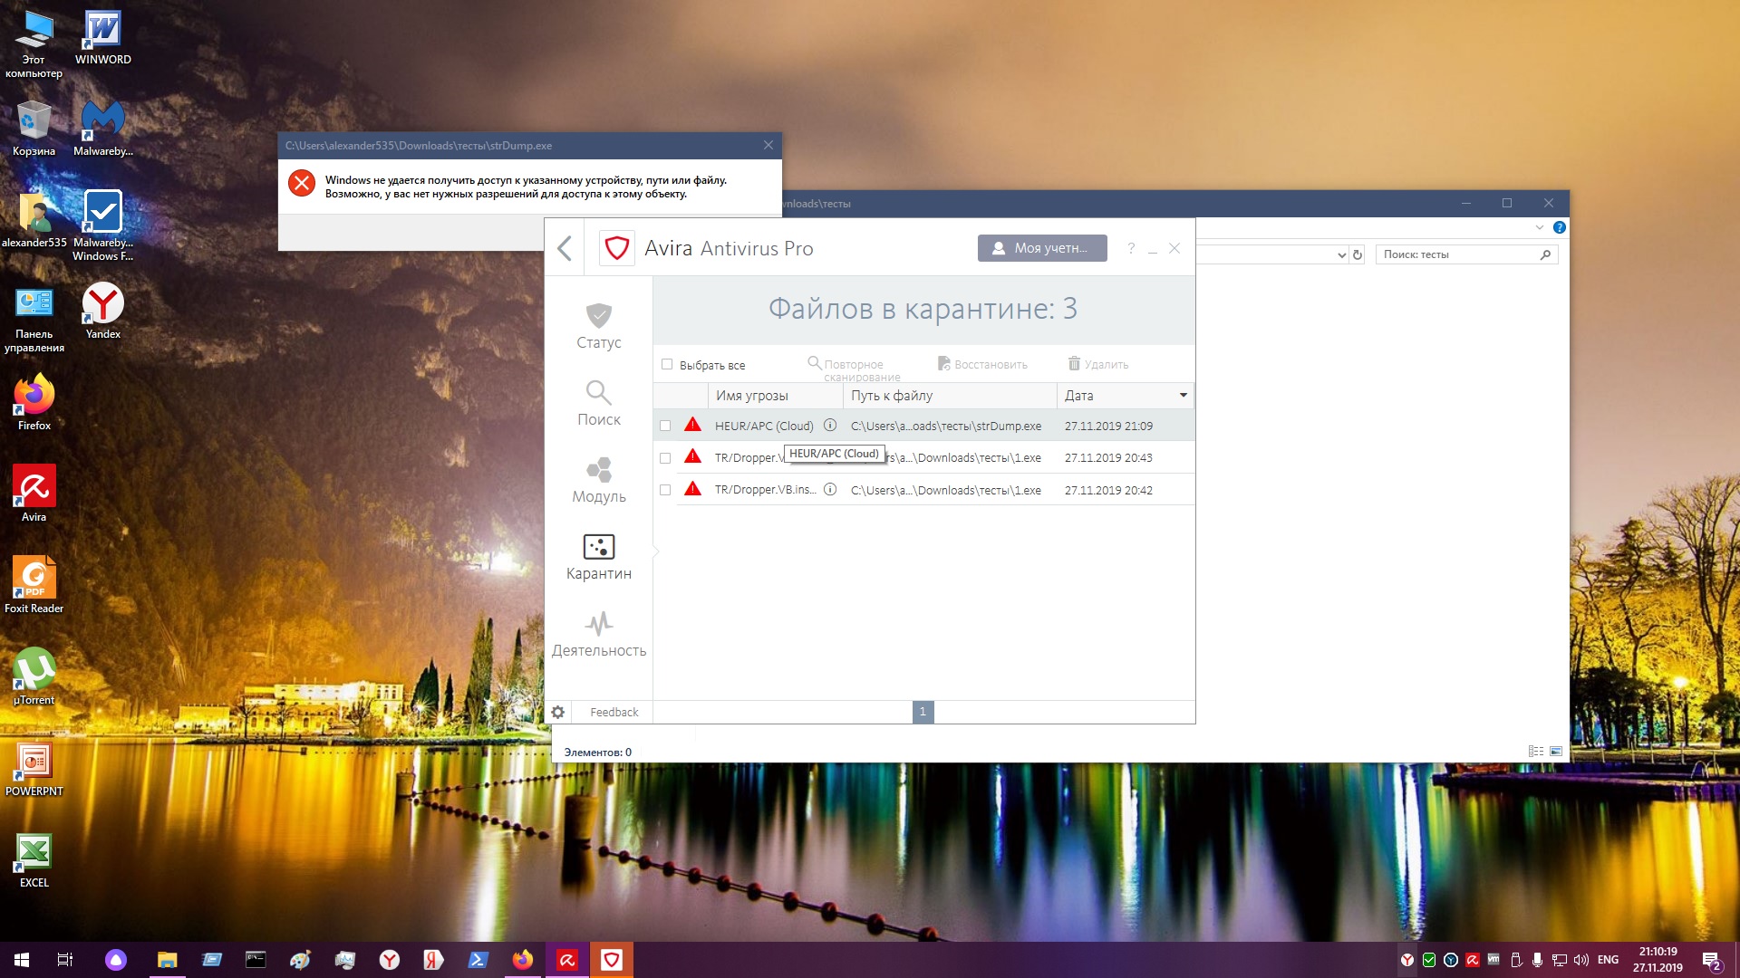Screen dimensions: 1740x978
Task: Click the Моя учетн... account button
Action: click(x=1042, y=248)
